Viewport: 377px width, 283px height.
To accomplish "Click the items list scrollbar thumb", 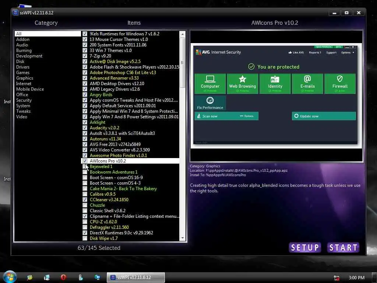I will coord(183,63).
